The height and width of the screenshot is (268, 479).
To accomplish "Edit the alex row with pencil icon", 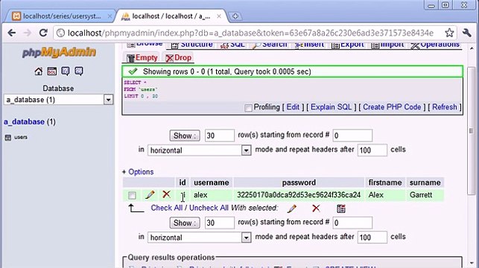I will tap(150, 195).
